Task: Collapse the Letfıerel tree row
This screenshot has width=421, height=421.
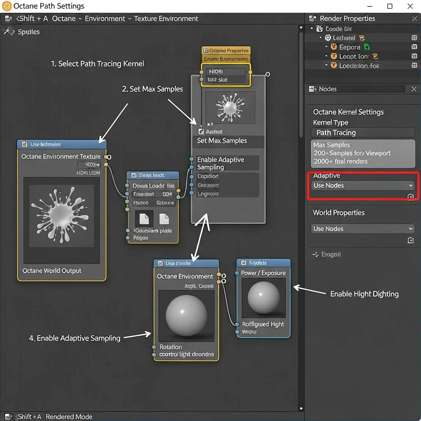Action: pyautogui.click(x=320, y=37)
